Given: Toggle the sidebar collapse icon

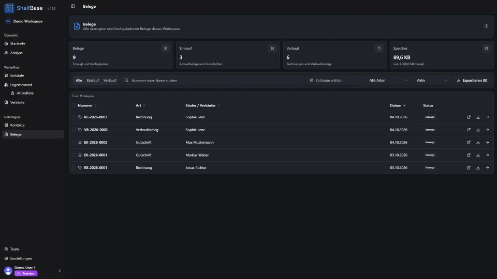Looking at the screenshot, I should (x=73, y=6).
